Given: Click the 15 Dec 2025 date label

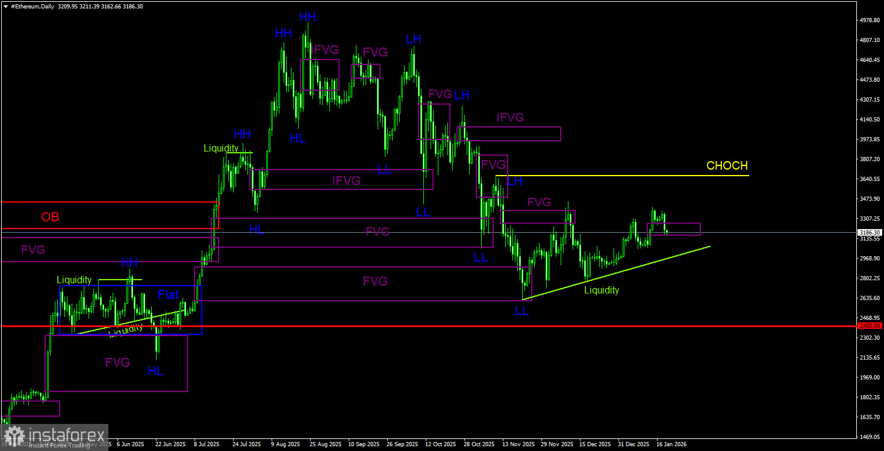Looking at the screenshot, I should coord(596,444).
